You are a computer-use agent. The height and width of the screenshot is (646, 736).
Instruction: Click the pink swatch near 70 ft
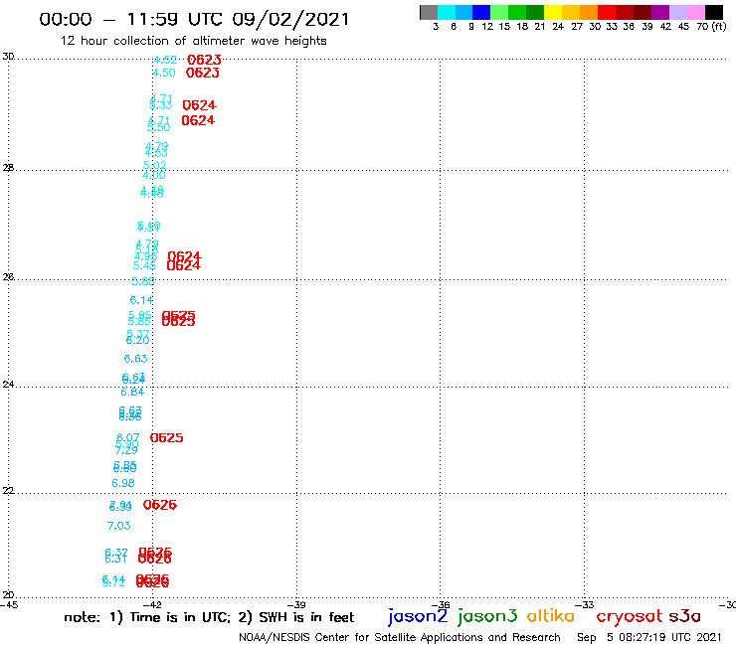(696, 12)
